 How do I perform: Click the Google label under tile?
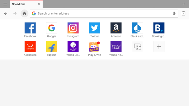(x=52, y=36)
